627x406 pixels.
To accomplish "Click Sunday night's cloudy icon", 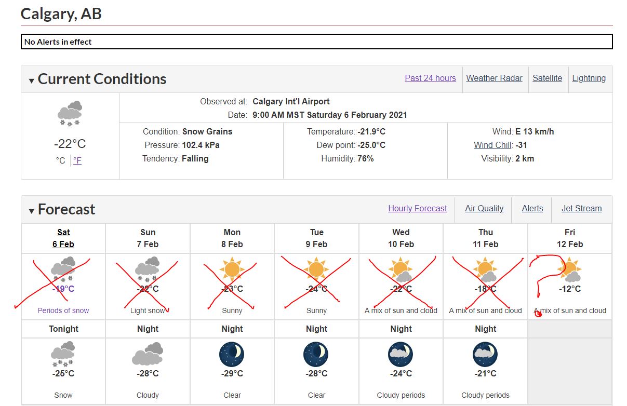I will click(148, 355).
